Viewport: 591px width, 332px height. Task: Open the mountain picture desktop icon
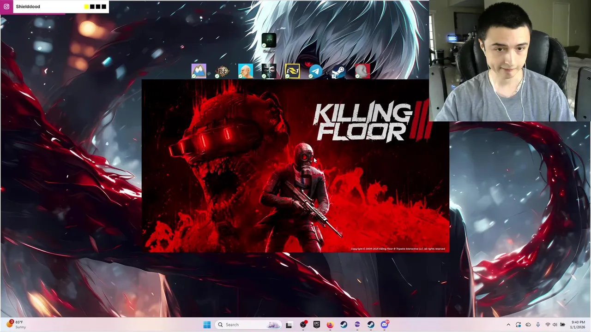tap(199, 71)
